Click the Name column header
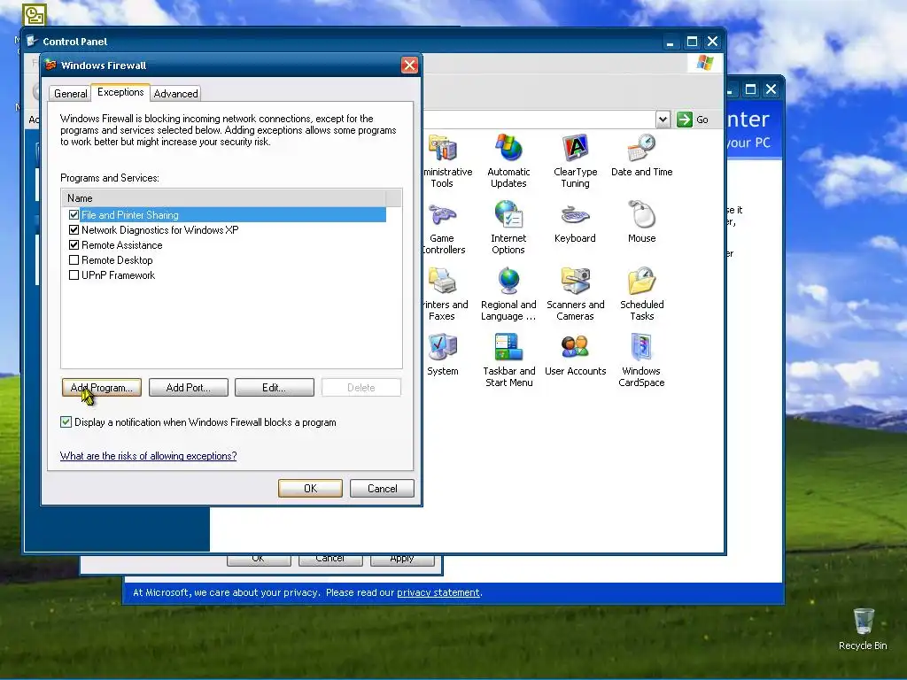Screen dimensions: 907x680 click(223, 197)
